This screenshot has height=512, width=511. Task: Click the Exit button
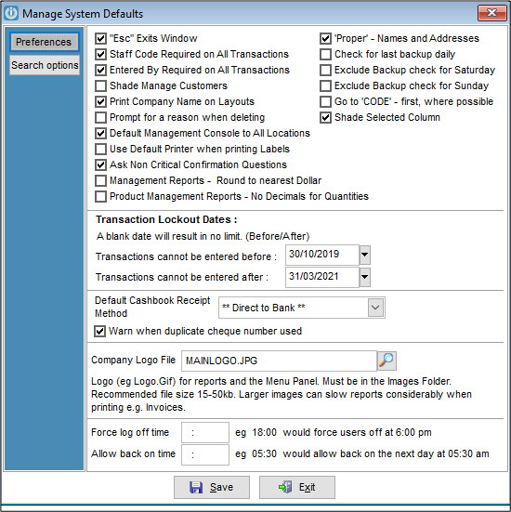coord(297,487)
